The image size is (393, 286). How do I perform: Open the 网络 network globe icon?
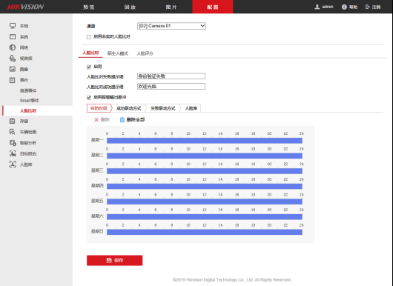(x=13, y=47)
